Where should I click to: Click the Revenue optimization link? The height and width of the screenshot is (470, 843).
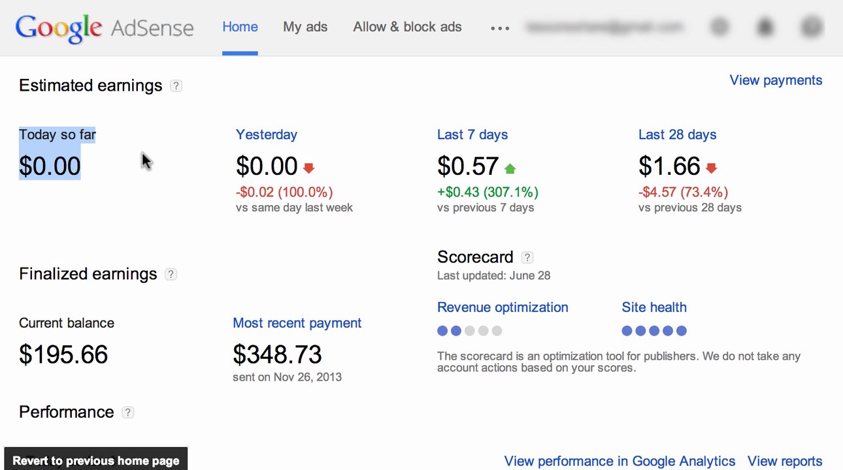pos(503,307)
